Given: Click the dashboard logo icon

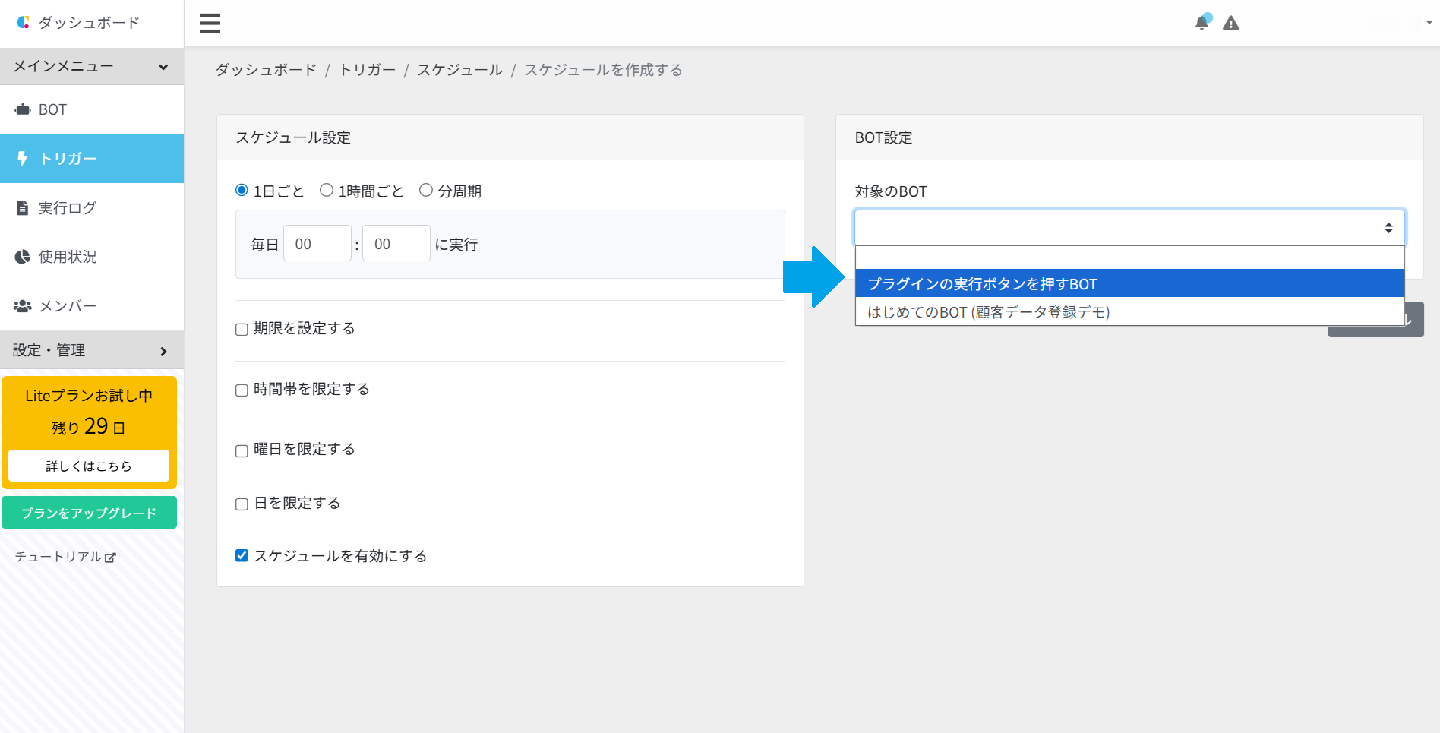Looking at the screenshot, I should pos(23,23).
